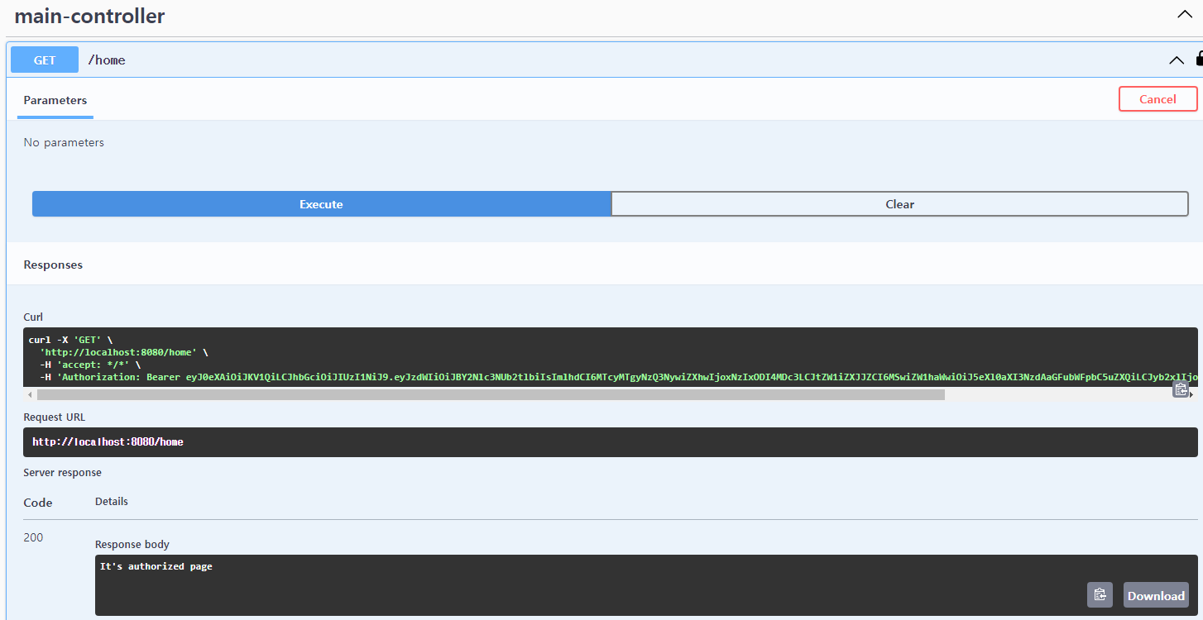Image resolution: width=1203 pixels, height=620 pixels.
Task: Click the Response body label
Action: 132,544
